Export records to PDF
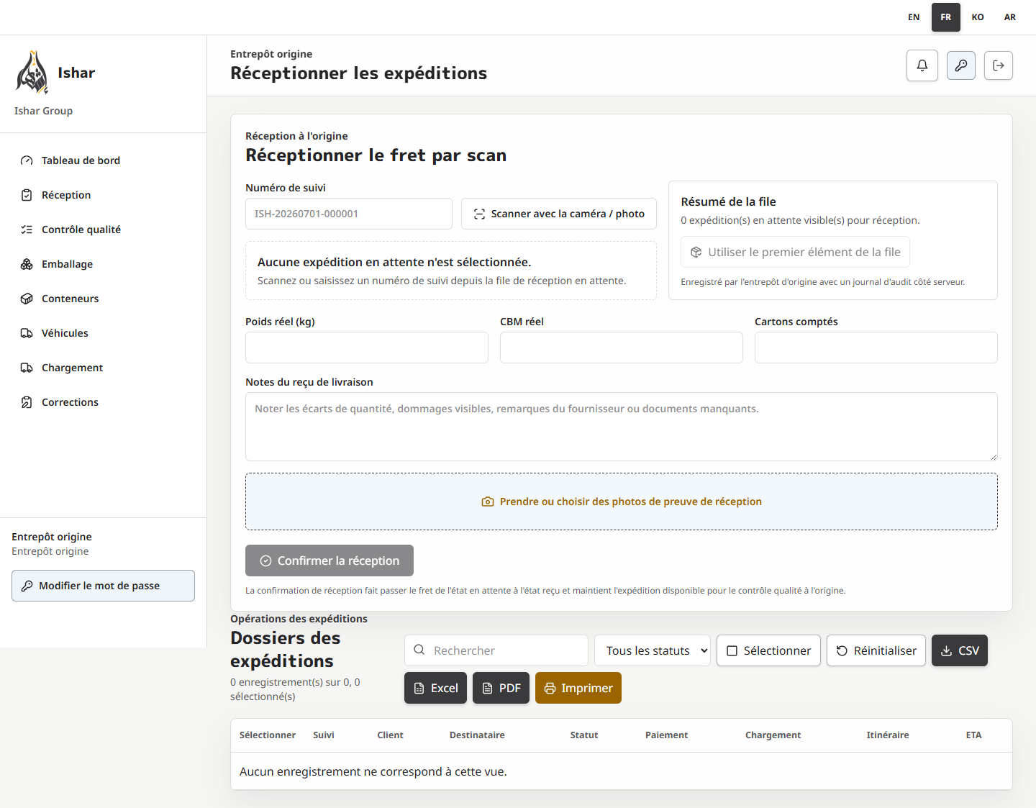This screenshot has height=808, width=1036. (501, 688)
